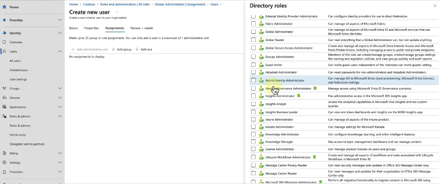The width and height of the screenshot is (441, 184).
Task: Expand the Applications section chevron
Action: pos(60,107)
